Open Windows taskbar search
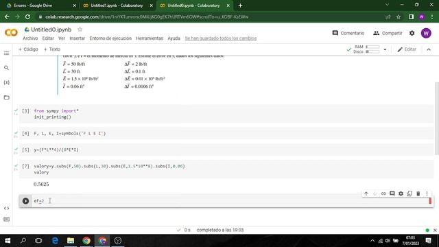 23,241
